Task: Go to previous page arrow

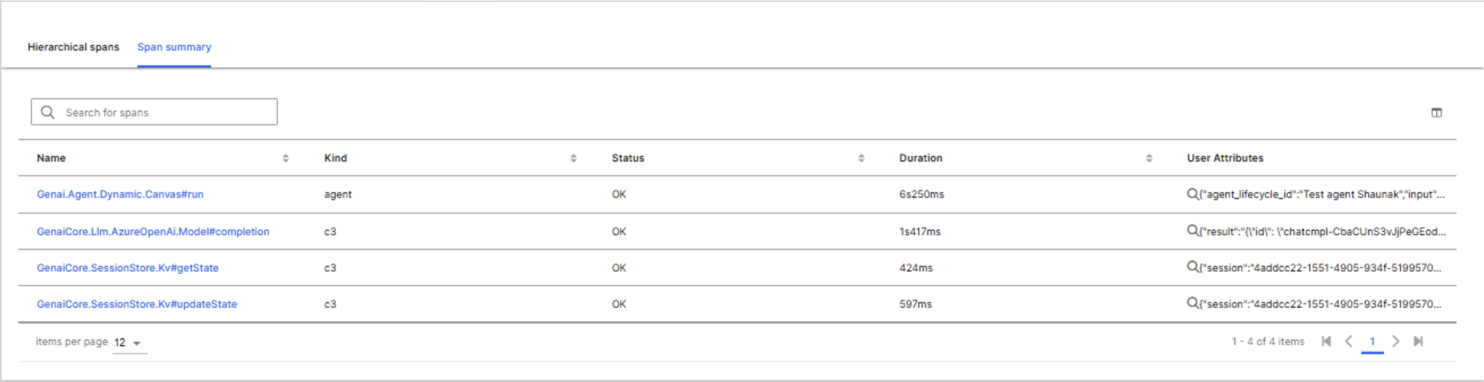Action: (1349, 341)
